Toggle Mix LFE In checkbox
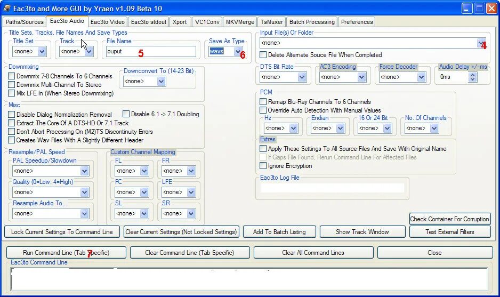 click(12, 93)
